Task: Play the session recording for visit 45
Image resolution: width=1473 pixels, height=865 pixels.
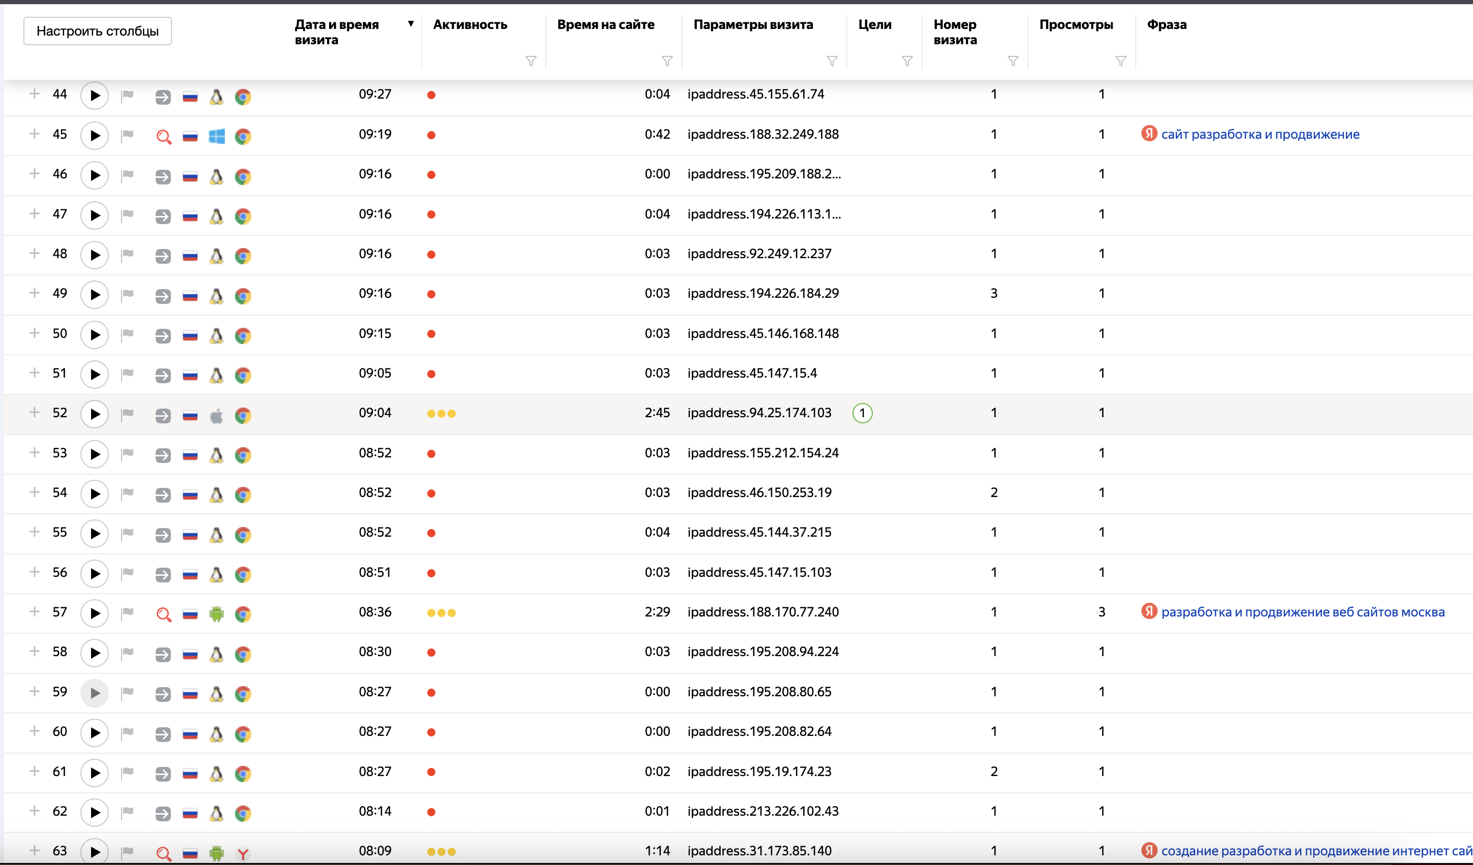Action: pyautogui.click(x=94, y=136)
